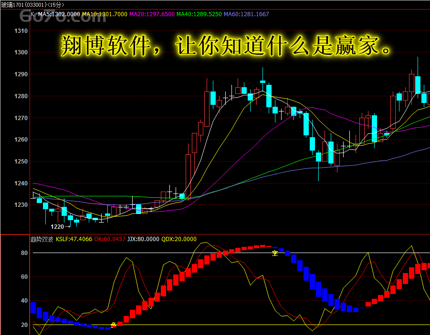Screen dimensions: 430x335
Task: Click the MA20:1297.6500 indicator label
Action: 152,14
